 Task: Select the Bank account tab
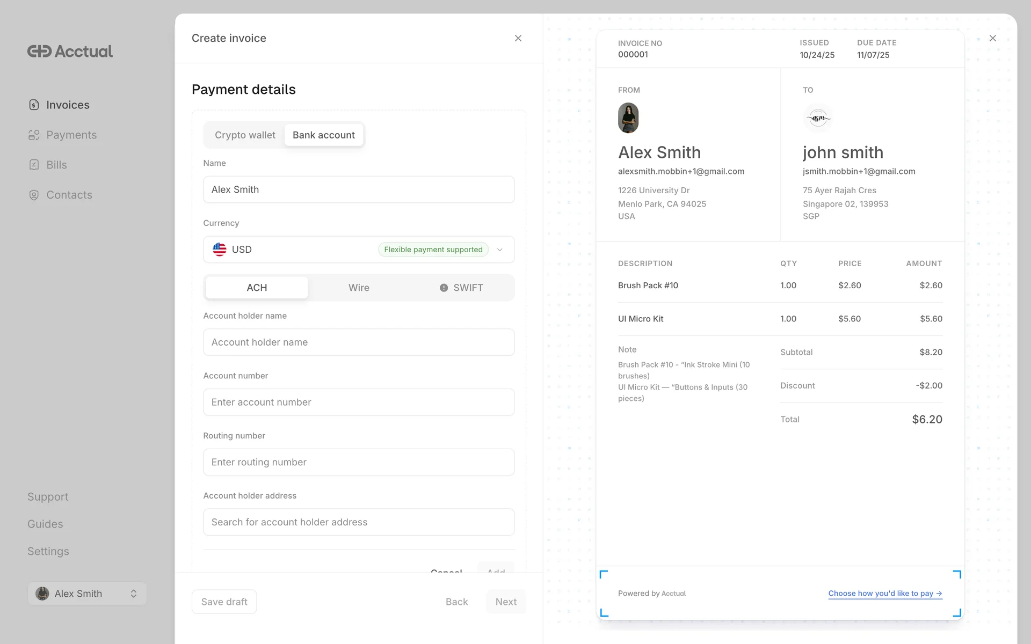pyautogui.click(x=323, y=135)
